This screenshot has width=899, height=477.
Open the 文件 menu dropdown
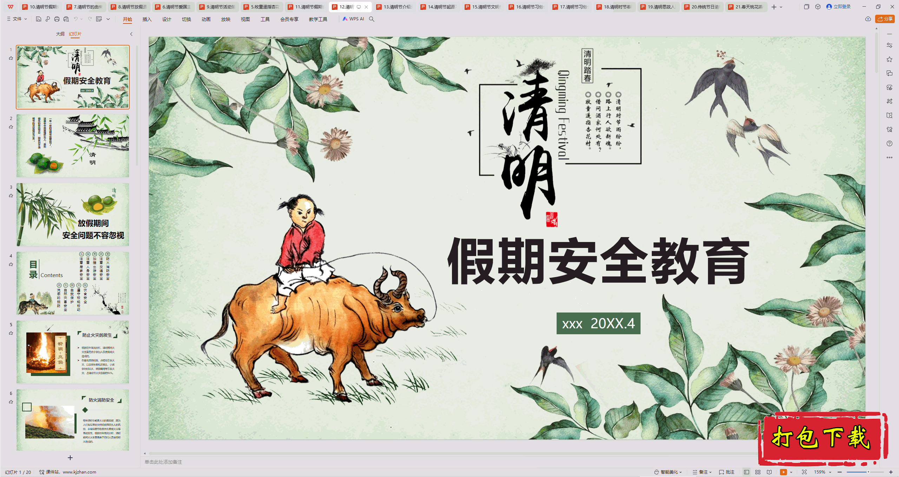click(x=17, y=19)
